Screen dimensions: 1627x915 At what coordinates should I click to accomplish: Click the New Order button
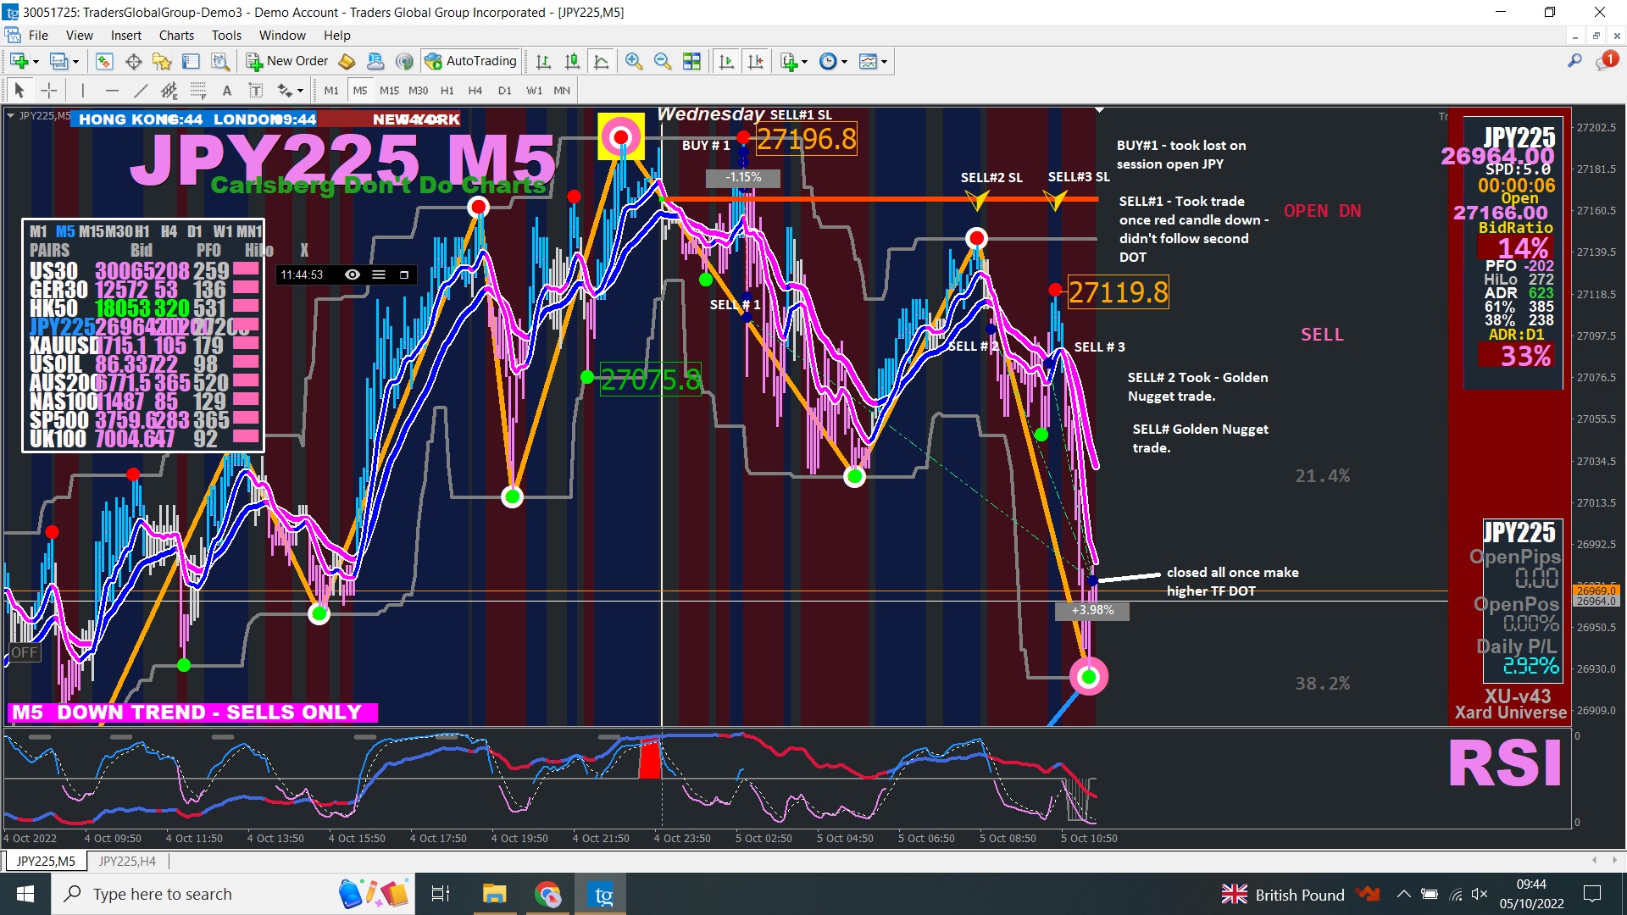pos(287,61)
